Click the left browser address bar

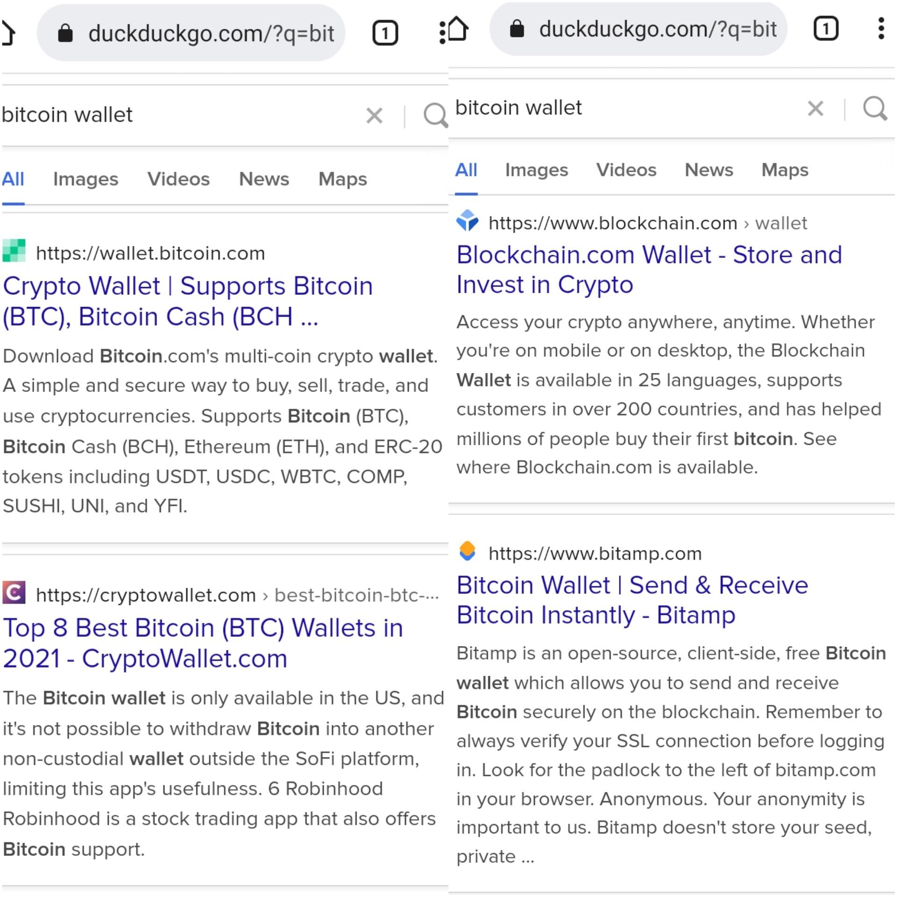tap(191, 33)
